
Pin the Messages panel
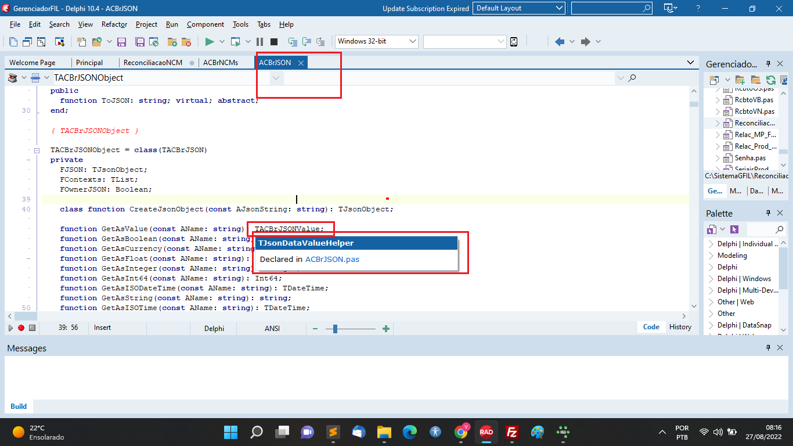point(768,348)
